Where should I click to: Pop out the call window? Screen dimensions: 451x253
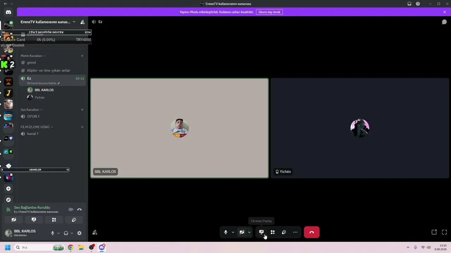click(434, 232)
